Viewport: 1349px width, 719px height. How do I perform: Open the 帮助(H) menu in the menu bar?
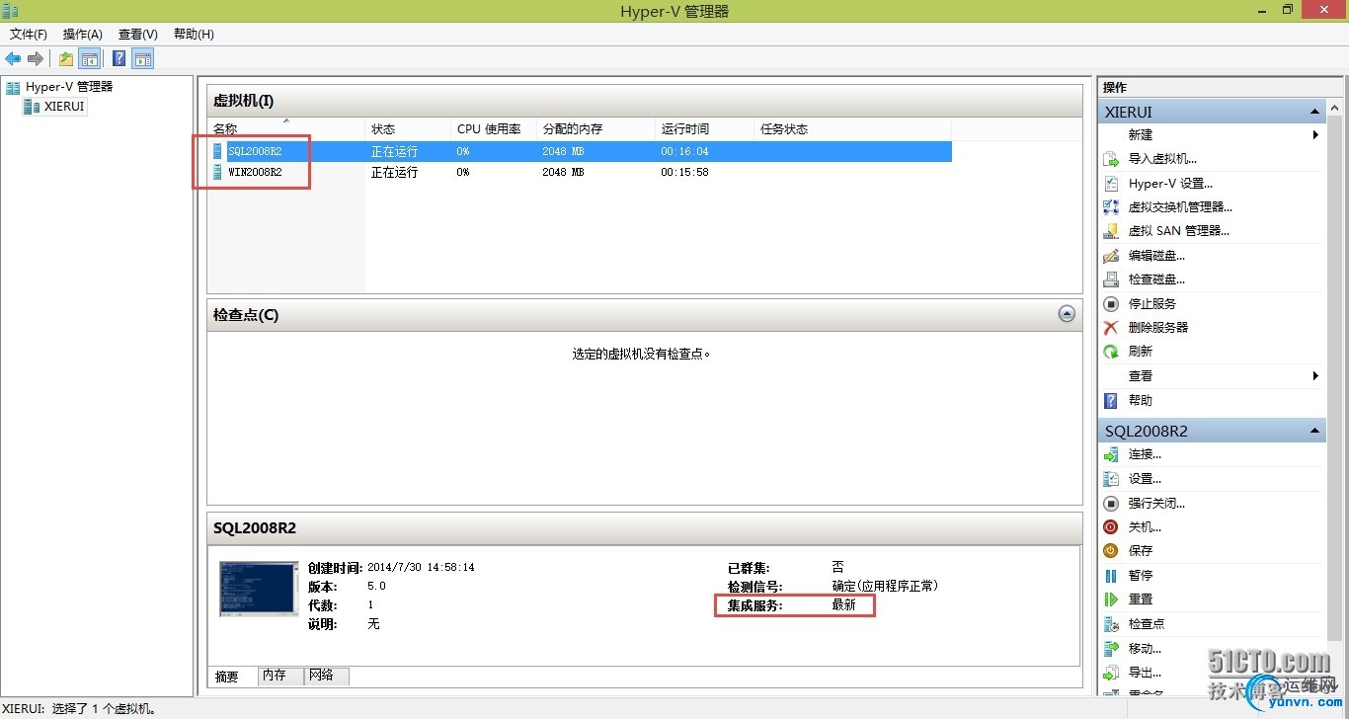(x=194, y=34)
